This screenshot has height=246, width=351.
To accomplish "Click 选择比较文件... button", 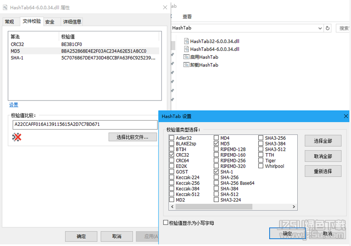I will (133, 137).
